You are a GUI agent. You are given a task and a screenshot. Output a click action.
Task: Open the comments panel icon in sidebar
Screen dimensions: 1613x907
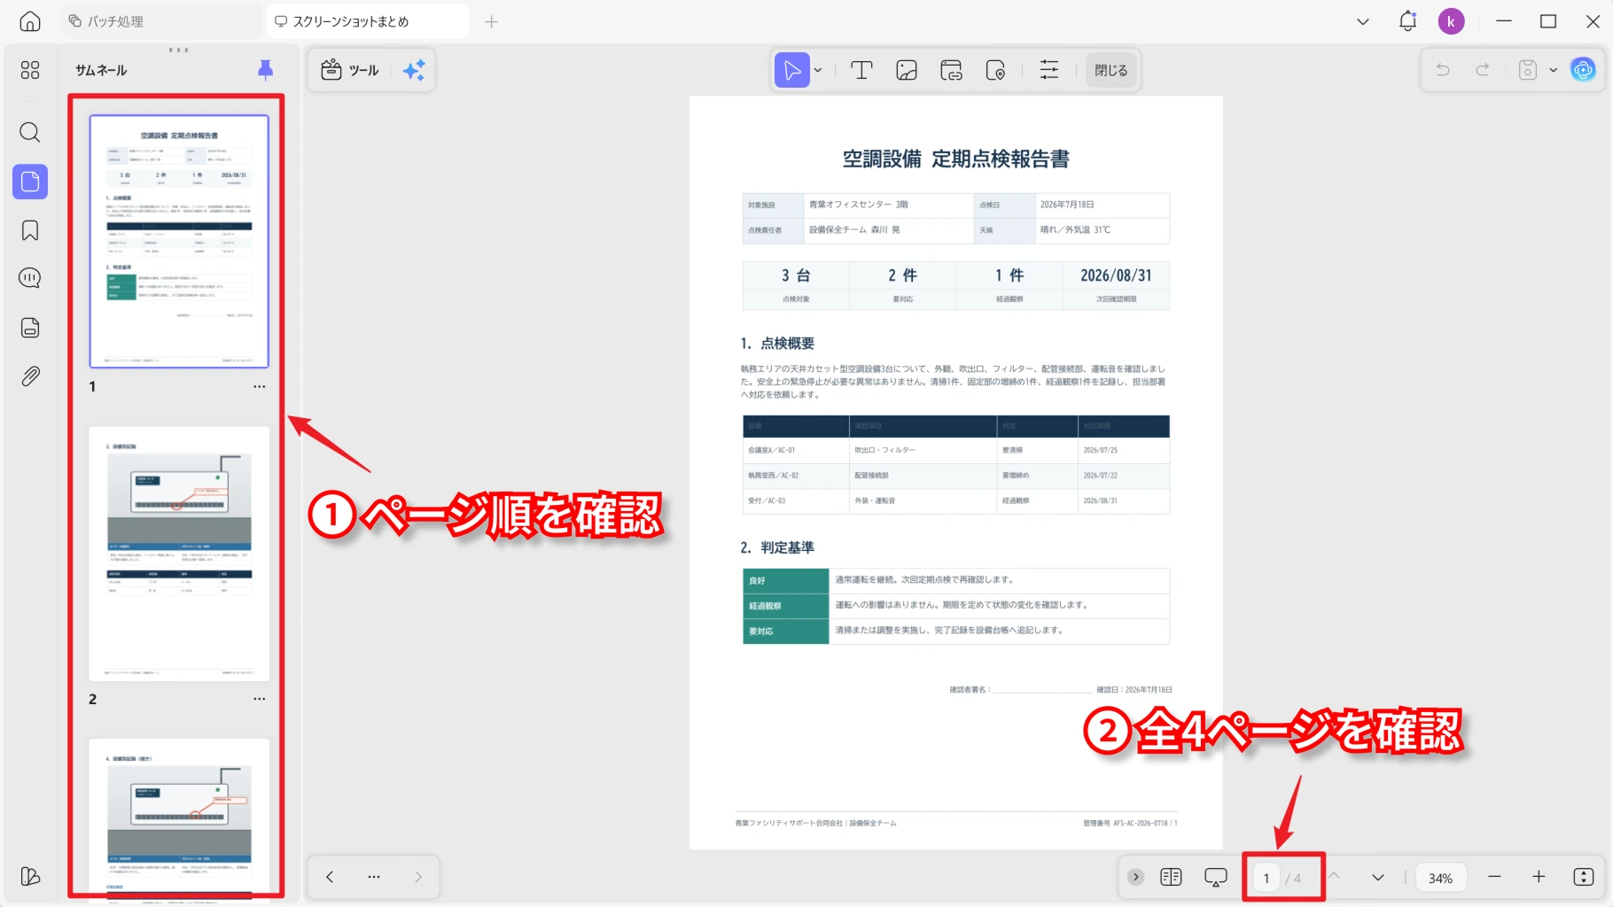coord(30,278)
